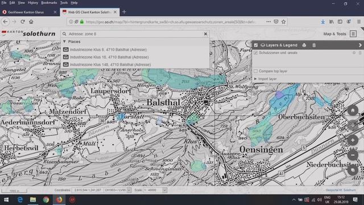The image size is (364, 205).
Task: Open page actions three-dot menu
Action: [268, 22]
